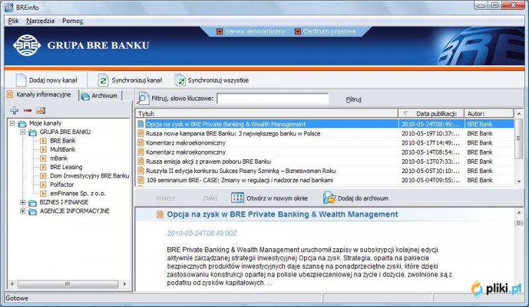Click article date 2010-05-24T08:49:00Z in preview
529x307 pixels.
(202, 233)
